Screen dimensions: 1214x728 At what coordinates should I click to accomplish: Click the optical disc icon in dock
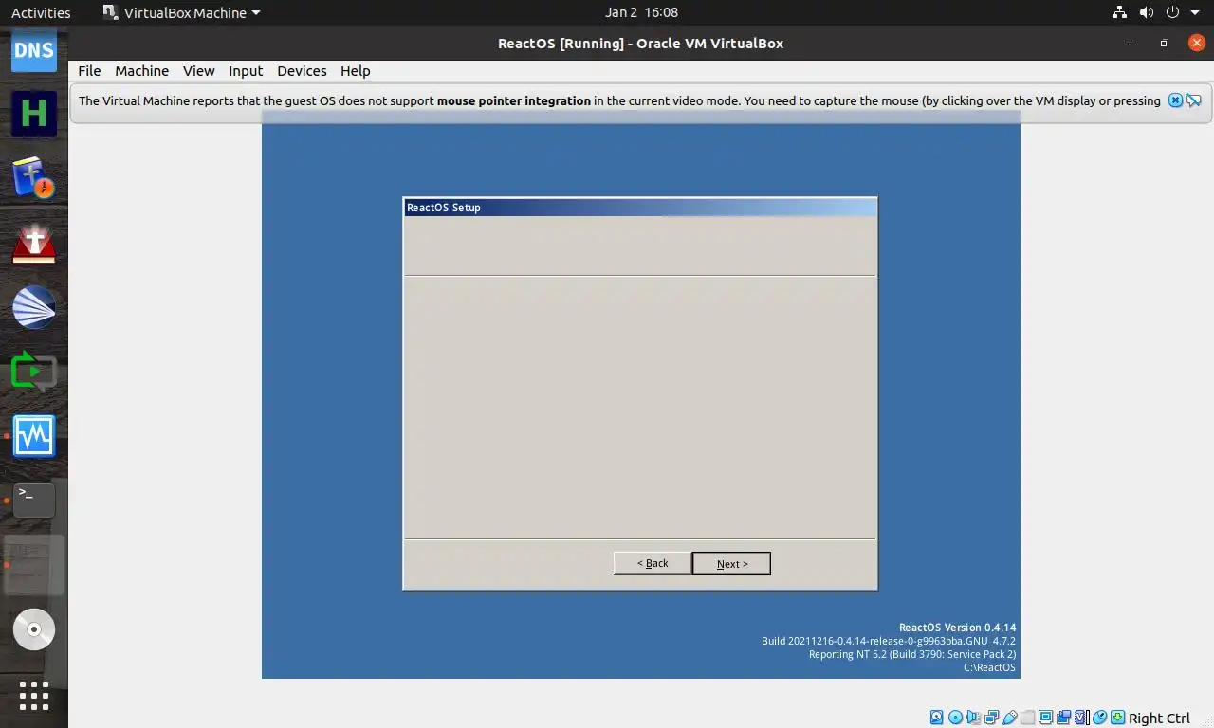point(34,629)
